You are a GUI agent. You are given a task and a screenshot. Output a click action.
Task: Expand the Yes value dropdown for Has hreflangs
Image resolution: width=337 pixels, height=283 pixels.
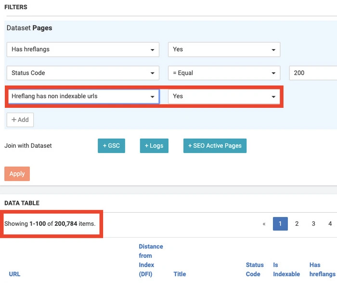pos(224,50)
